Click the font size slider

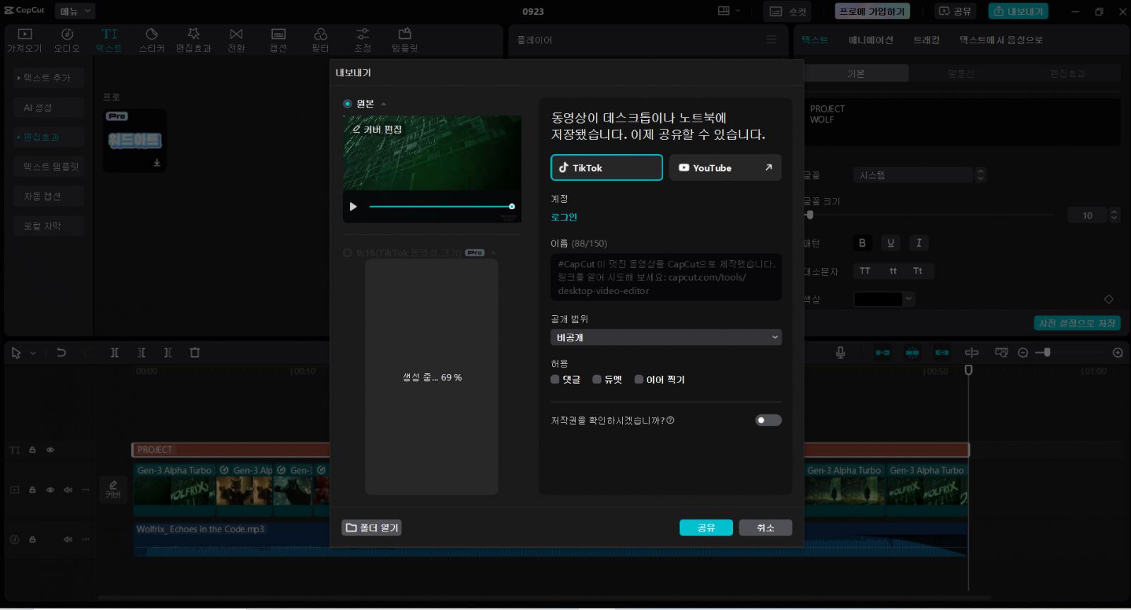930,215
